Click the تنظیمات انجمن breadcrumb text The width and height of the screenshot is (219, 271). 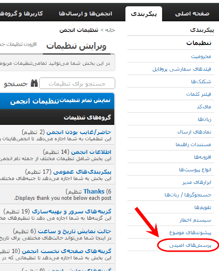(x=79, y=30)
